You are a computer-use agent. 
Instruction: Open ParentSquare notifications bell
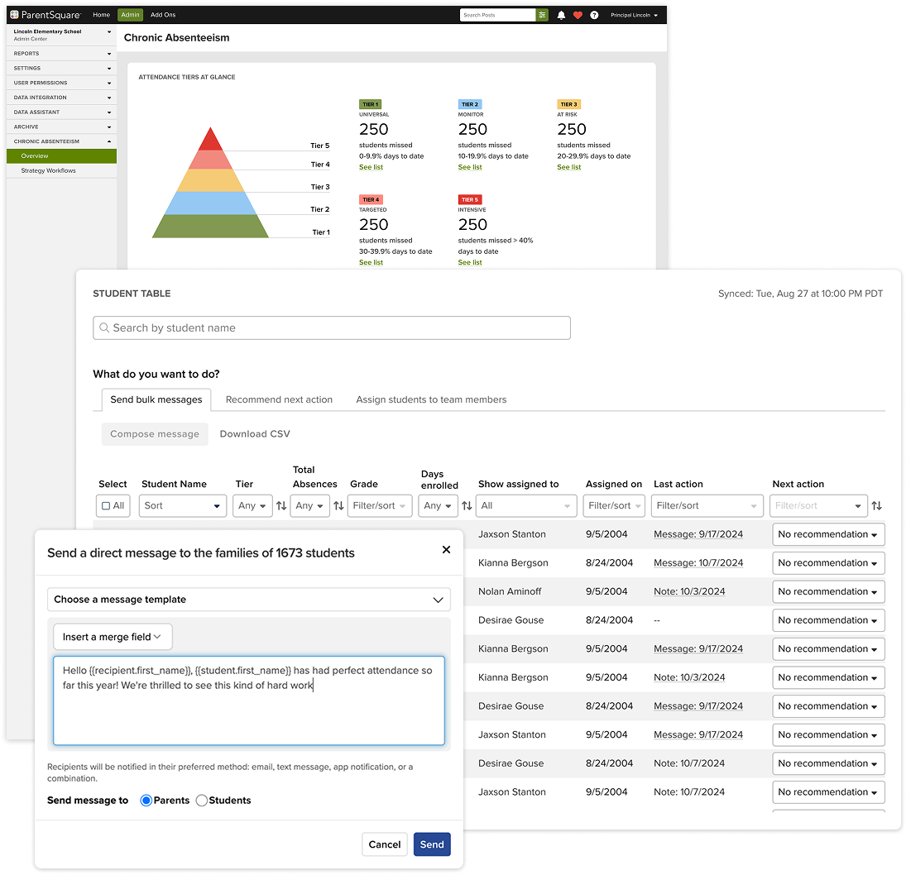(x=563, y=14)
